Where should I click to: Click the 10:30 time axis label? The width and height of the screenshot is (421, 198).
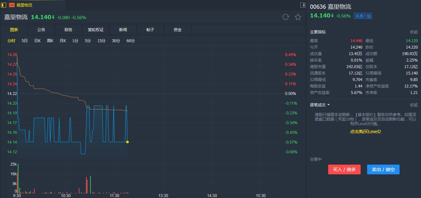click(66, 196)
